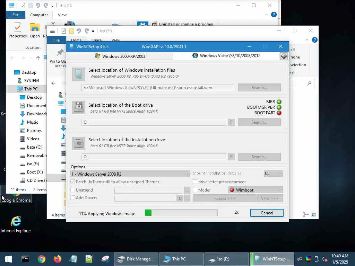Click the Unattend file path field
Image resolution: width=355 pixels, height=266 pixels.
[x=149, y=190]
